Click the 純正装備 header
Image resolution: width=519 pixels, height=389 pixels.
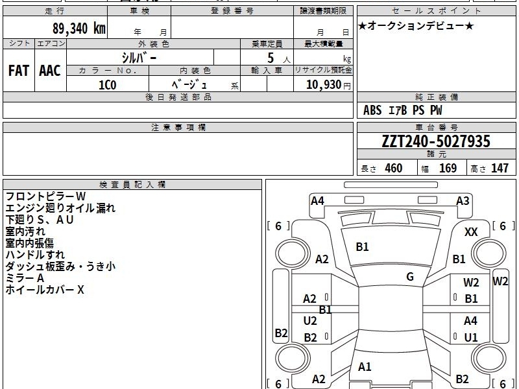[436, 97]
